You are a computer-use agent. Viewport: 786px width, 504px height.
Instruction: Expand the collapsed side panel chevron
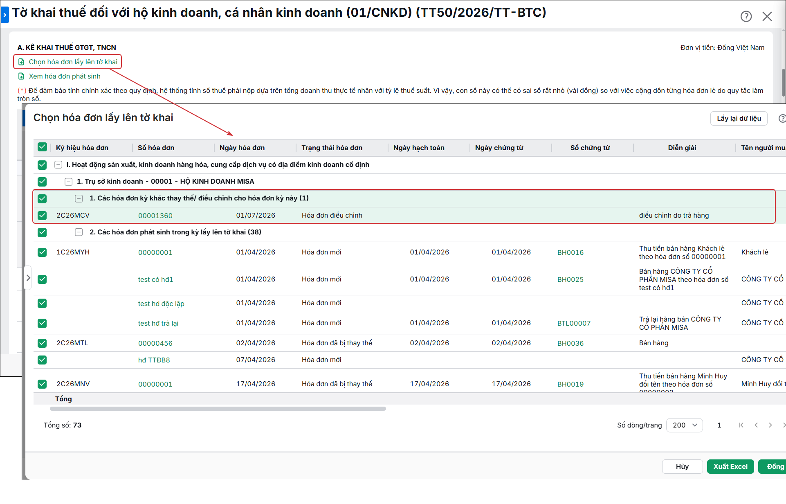point(28,278)
